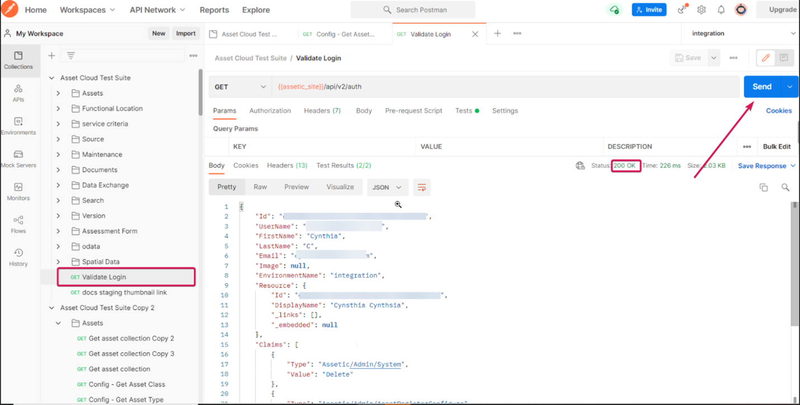Viewport: 800px width, 405px height.
Task: Expand the Maintenance folder
Action: [x=58, y=154]
